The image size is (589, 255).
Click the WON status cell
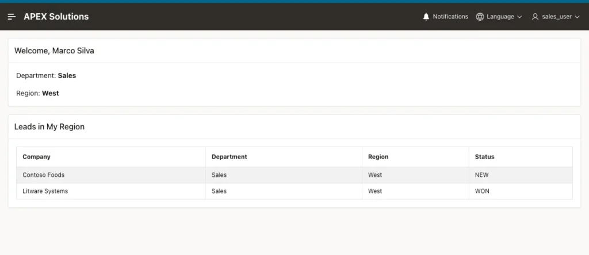[521, 191]
